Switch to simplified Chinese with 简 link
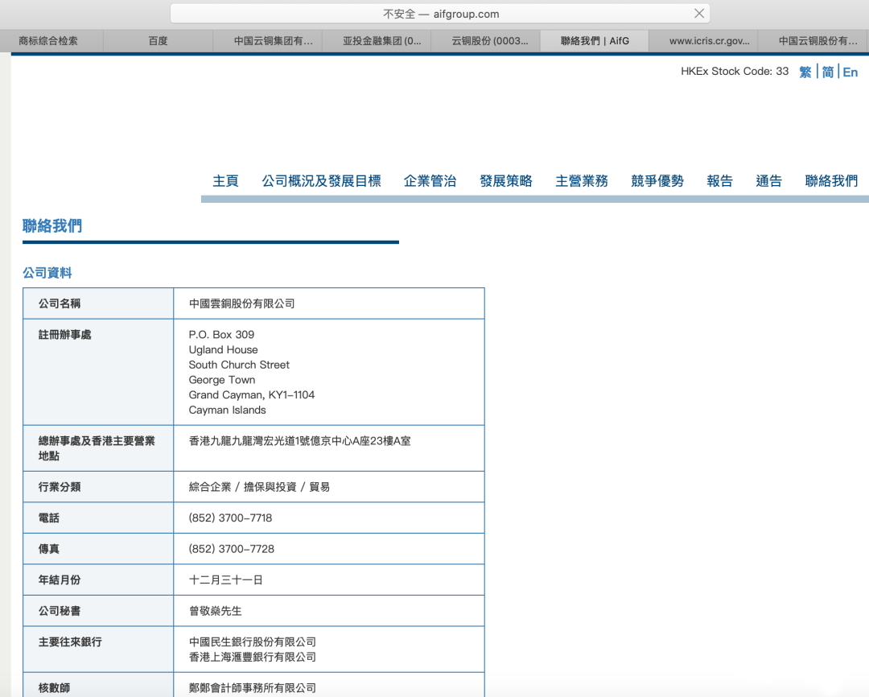869x697 pixels. [827, 72]
